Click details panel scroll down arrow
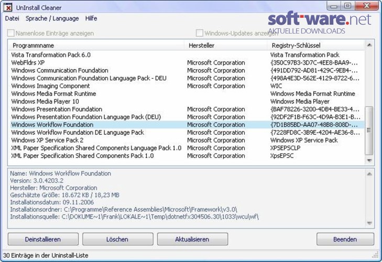Viewport: 382px width, 262px height. coord(369,223)
